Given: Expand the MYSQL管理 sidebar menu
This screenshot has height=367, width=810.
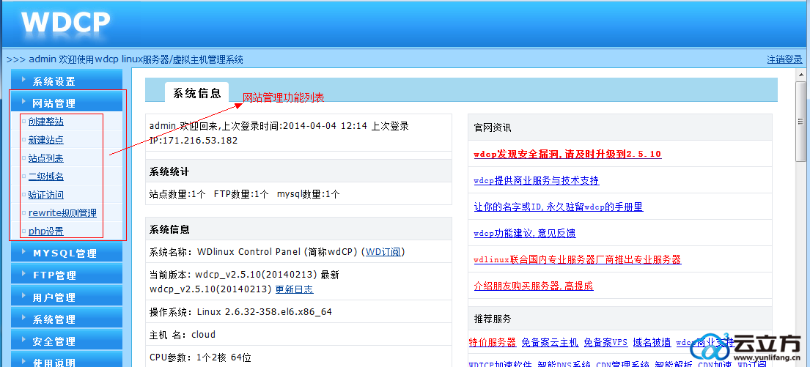Looking at the screenshot, I should point(66,253).
